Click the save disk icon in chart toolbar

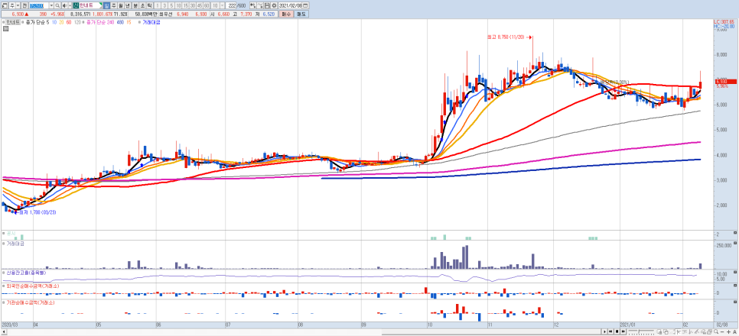[267, 5]
